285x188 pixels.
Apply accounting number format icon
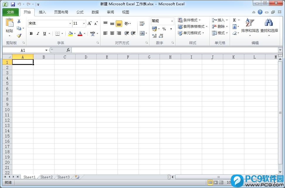pyautogui.click(x=154, y=29)
